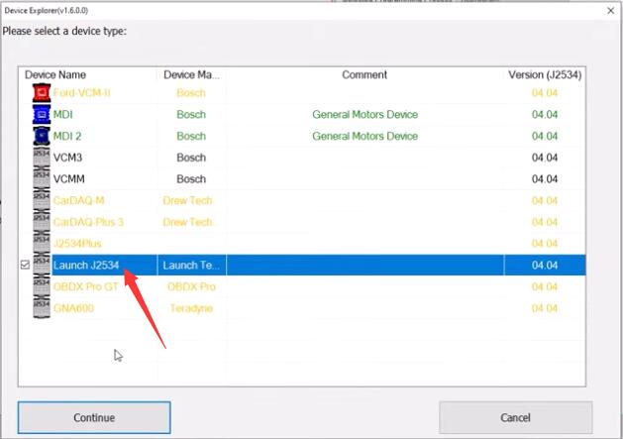Click Drew Tech in the CarDAQ-M row
The height and width of the screenshot is (439, 623).
click(187, 200)
